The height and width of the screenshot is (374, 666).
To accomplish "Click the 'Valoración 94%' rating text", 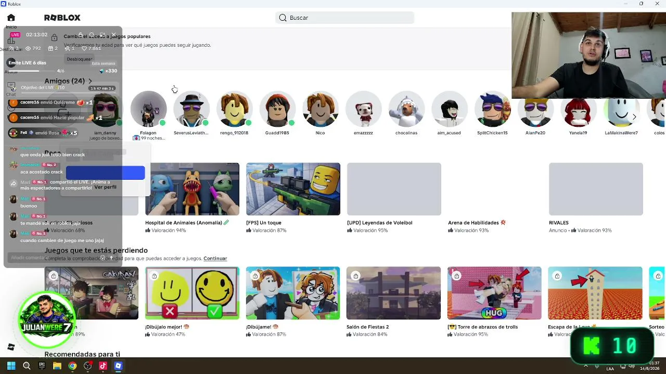I will [169, 230].
